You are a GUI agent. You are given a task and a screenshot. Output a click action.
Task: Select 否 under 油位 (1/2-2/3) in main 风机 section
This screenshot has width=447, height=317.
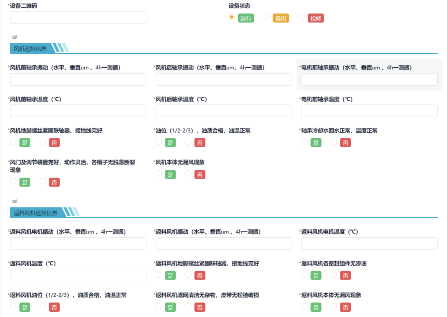(x=188, y=142)
